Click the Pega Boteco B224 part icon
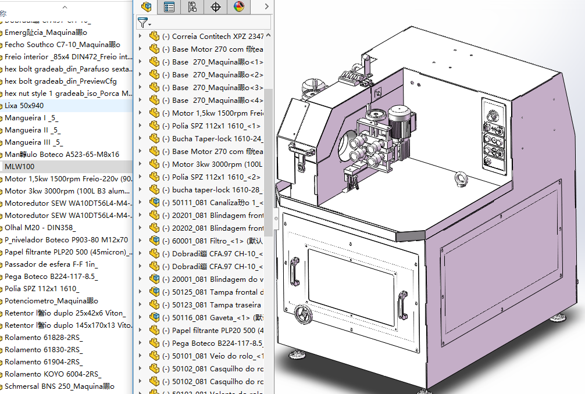The height and width of the screenshot is (394, 585). click(x=155, y=343)
